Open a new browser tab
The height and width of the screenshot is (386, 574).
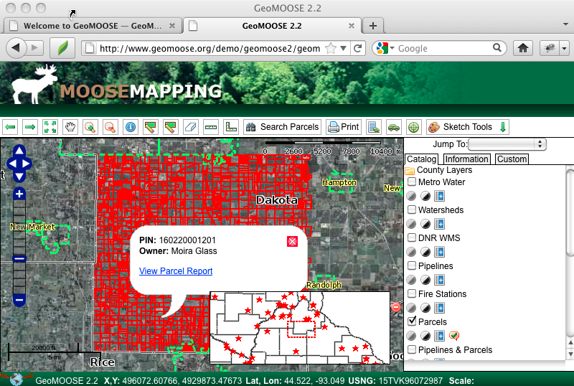click(x=372, y=26)
